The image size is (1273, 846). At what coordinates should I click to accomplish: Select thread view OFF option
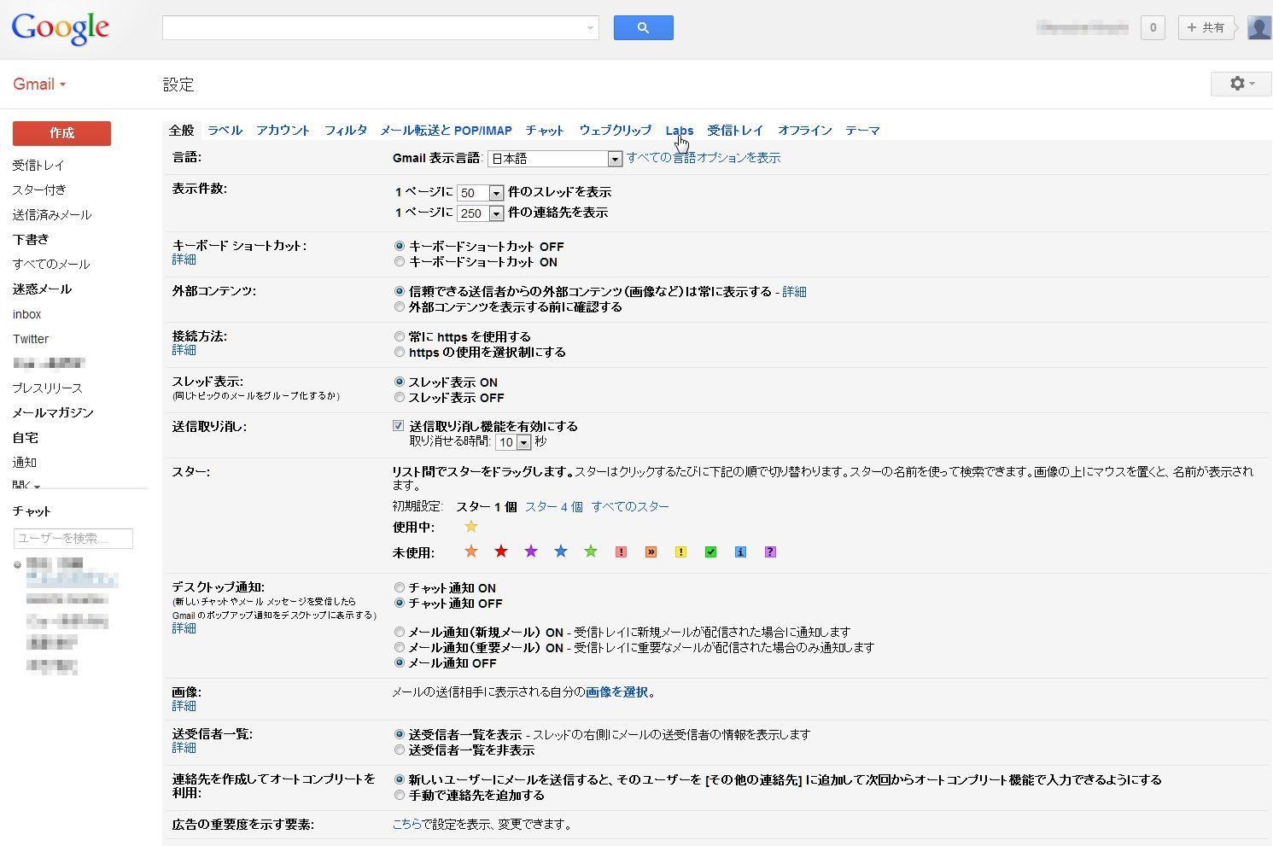click(x=400, y=397)
